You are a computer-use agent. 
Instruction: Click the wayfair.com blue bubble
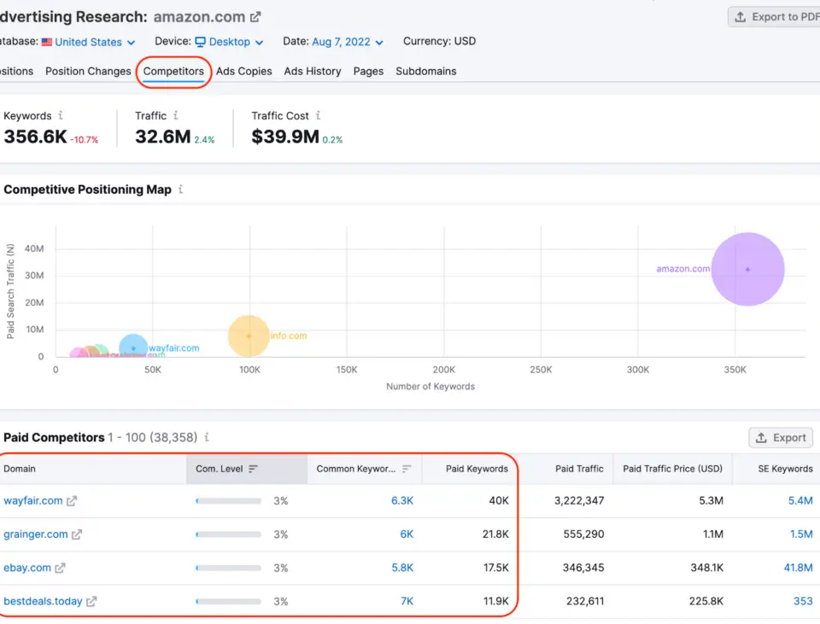[x=133, y=347]
